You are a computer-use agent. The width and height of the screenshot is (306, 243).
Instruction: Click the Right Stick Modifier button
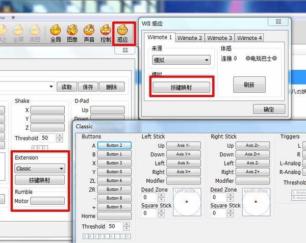pyautogui.click(x=253, y=181)
